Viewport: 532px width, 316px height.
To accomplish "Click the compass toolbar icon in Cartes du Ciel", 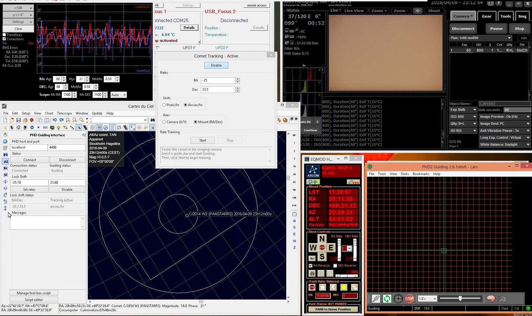I will (106, 128).
